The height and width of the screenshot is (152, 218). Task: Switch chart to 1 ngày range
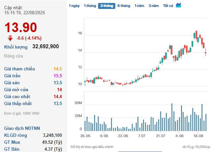[74, 6]
